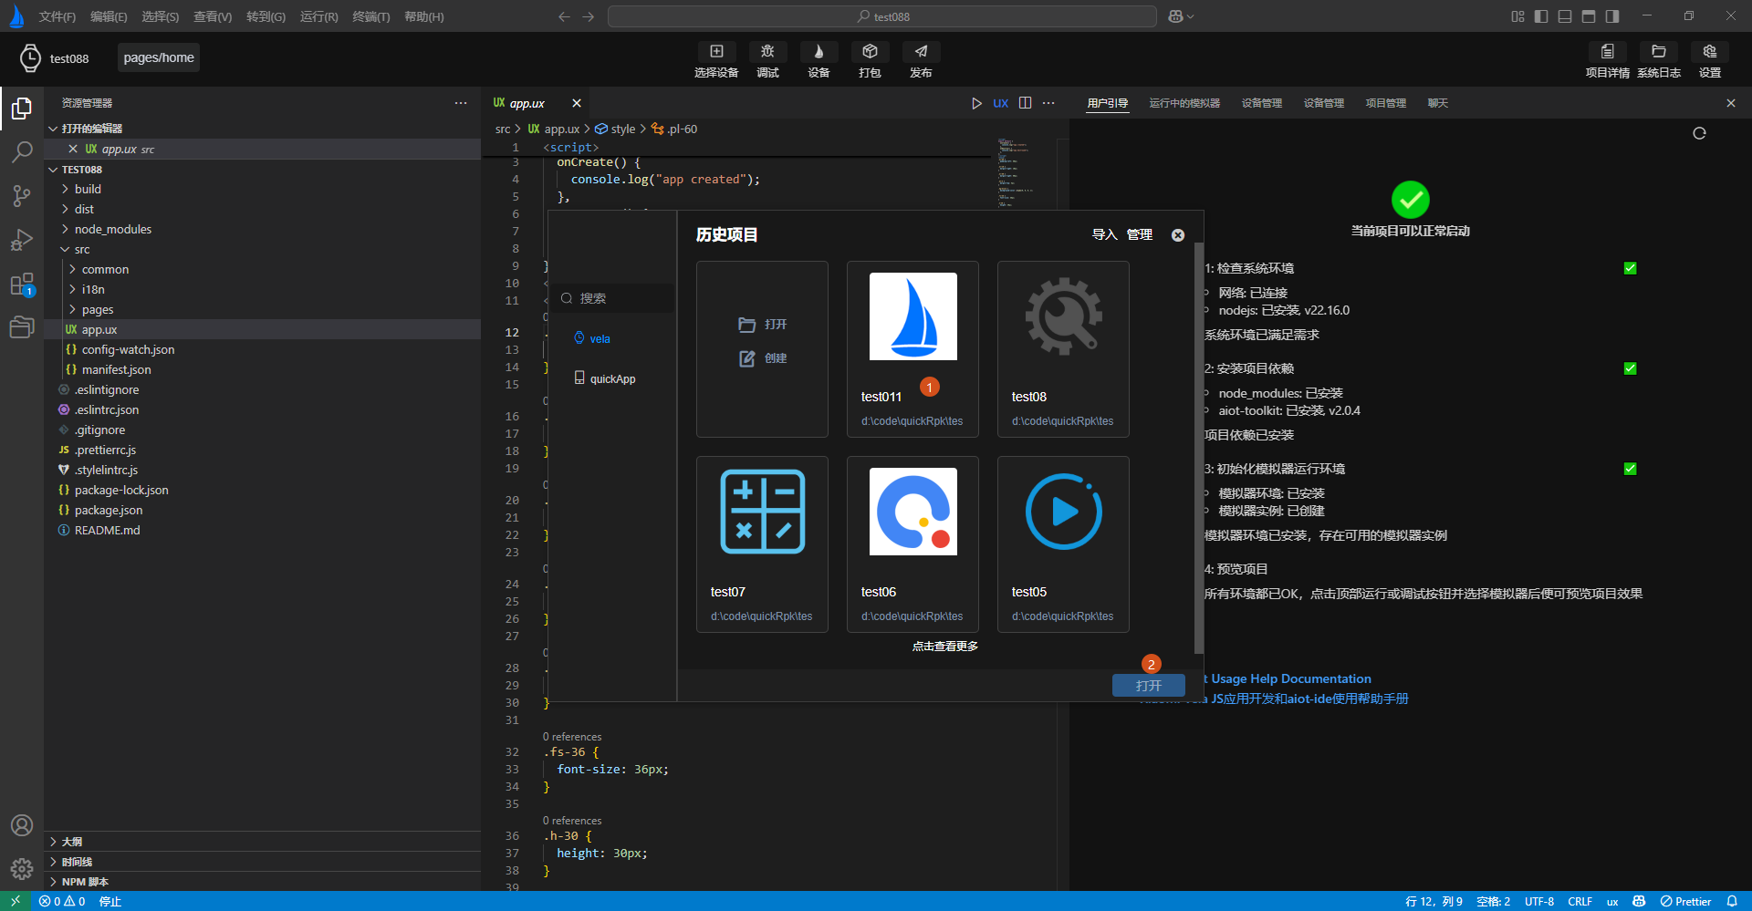The height and width of the screenshot is (911, 1752).
Task: Expand the NPM 脚本 section
Action: point(85,882)
